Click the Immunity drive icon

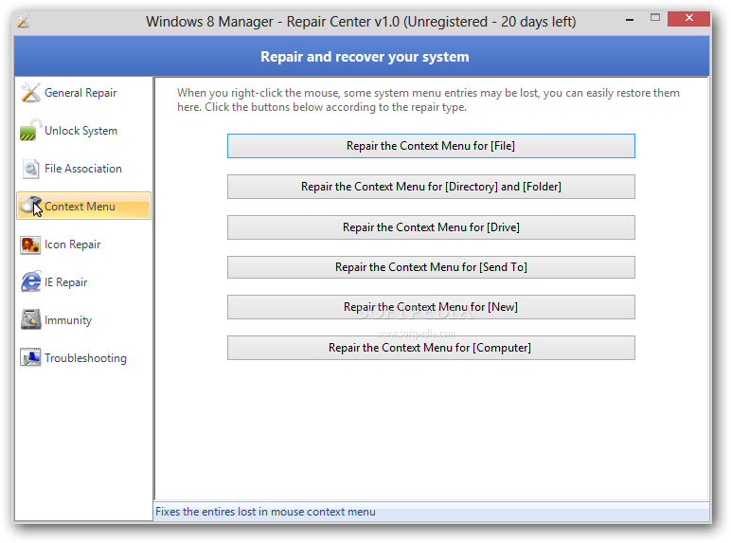[x=30, y=320]
